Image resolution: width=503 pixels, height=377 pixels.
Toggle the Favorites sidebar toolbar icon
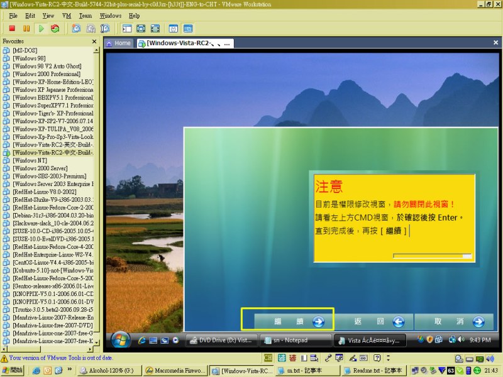point(127,28)
